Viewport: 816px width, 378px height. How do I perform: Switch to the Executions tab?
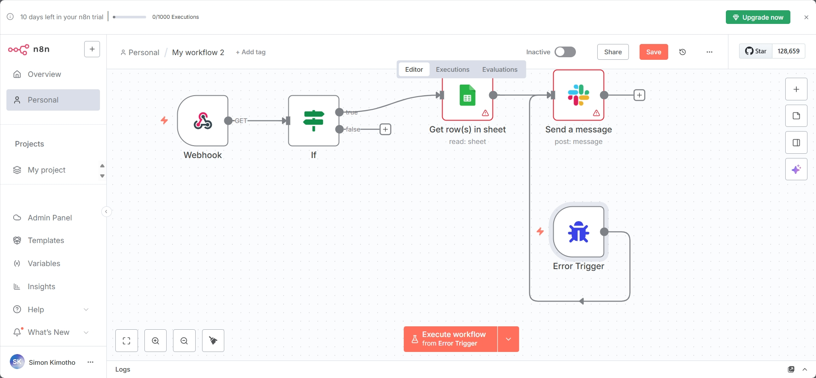tap(452, 70)
